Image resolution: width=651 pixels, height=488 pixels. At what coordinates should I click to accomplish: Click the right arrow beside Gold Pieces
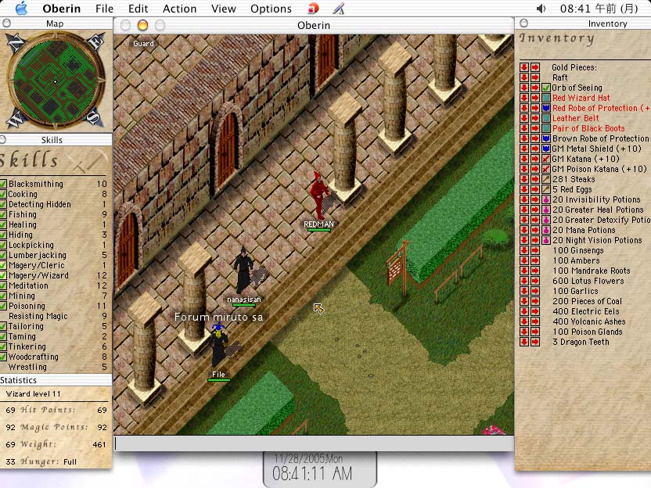pos(534,67)
